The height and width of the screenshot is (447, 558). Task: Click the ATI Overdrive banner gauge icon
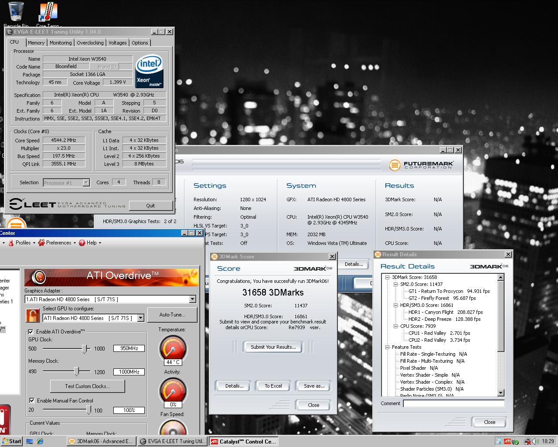coord(39,277)
